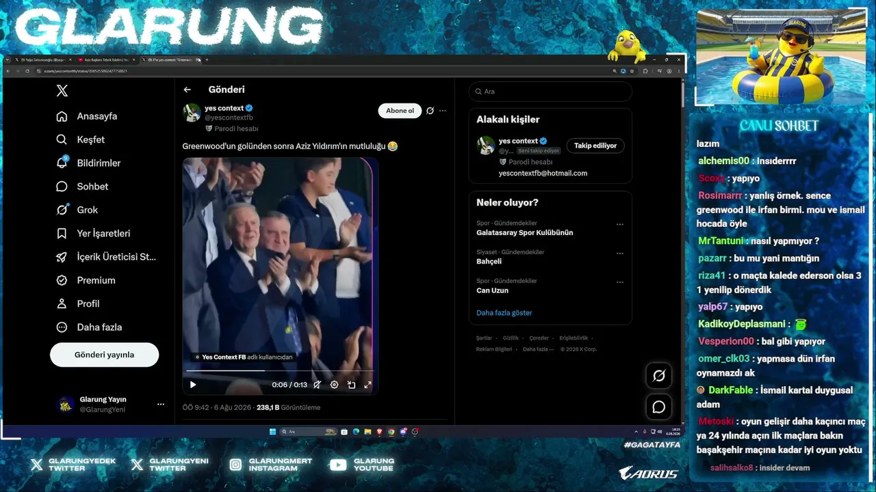Open the Bahçeli trending topic
Image resolution: width=876 pixels, height=492 pixels.
coord(489,261)
